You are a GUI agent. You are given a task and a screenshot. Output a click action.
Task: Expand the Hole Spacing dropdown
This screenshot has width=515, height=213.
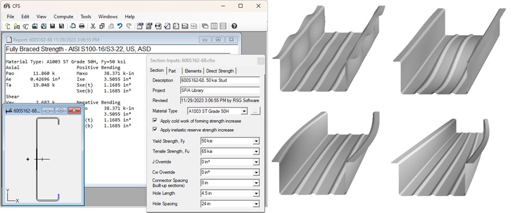click(256, 204)
